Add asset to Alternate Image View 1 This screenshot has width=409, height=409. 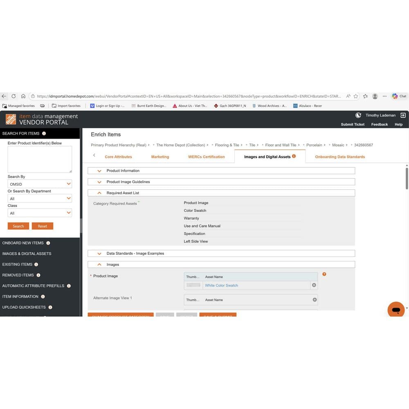coord(315,300)
